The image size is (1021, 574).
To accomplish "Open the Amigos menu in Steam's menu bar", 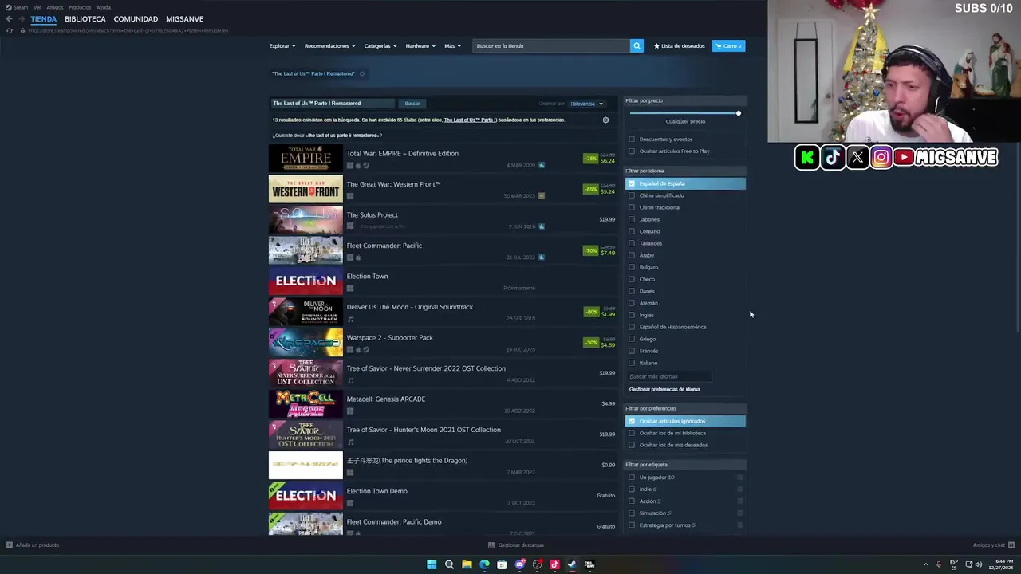I will tap(54, 7).
